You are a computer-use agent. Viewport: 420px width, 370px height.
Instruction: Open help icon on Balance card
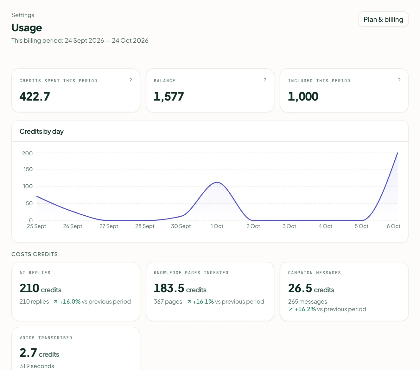(x=265, y=80)
